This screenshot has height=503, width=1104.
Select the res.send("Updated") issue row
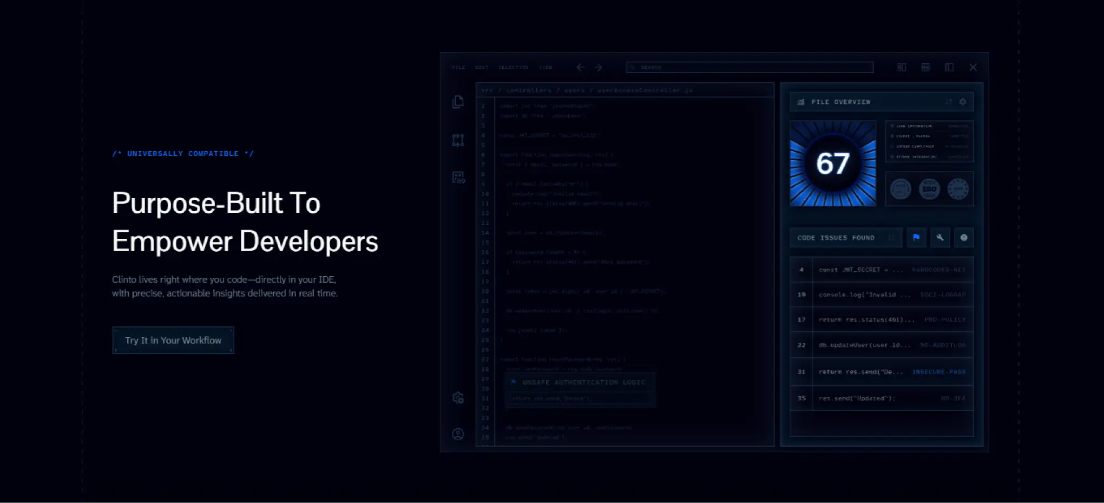[882, 398]
